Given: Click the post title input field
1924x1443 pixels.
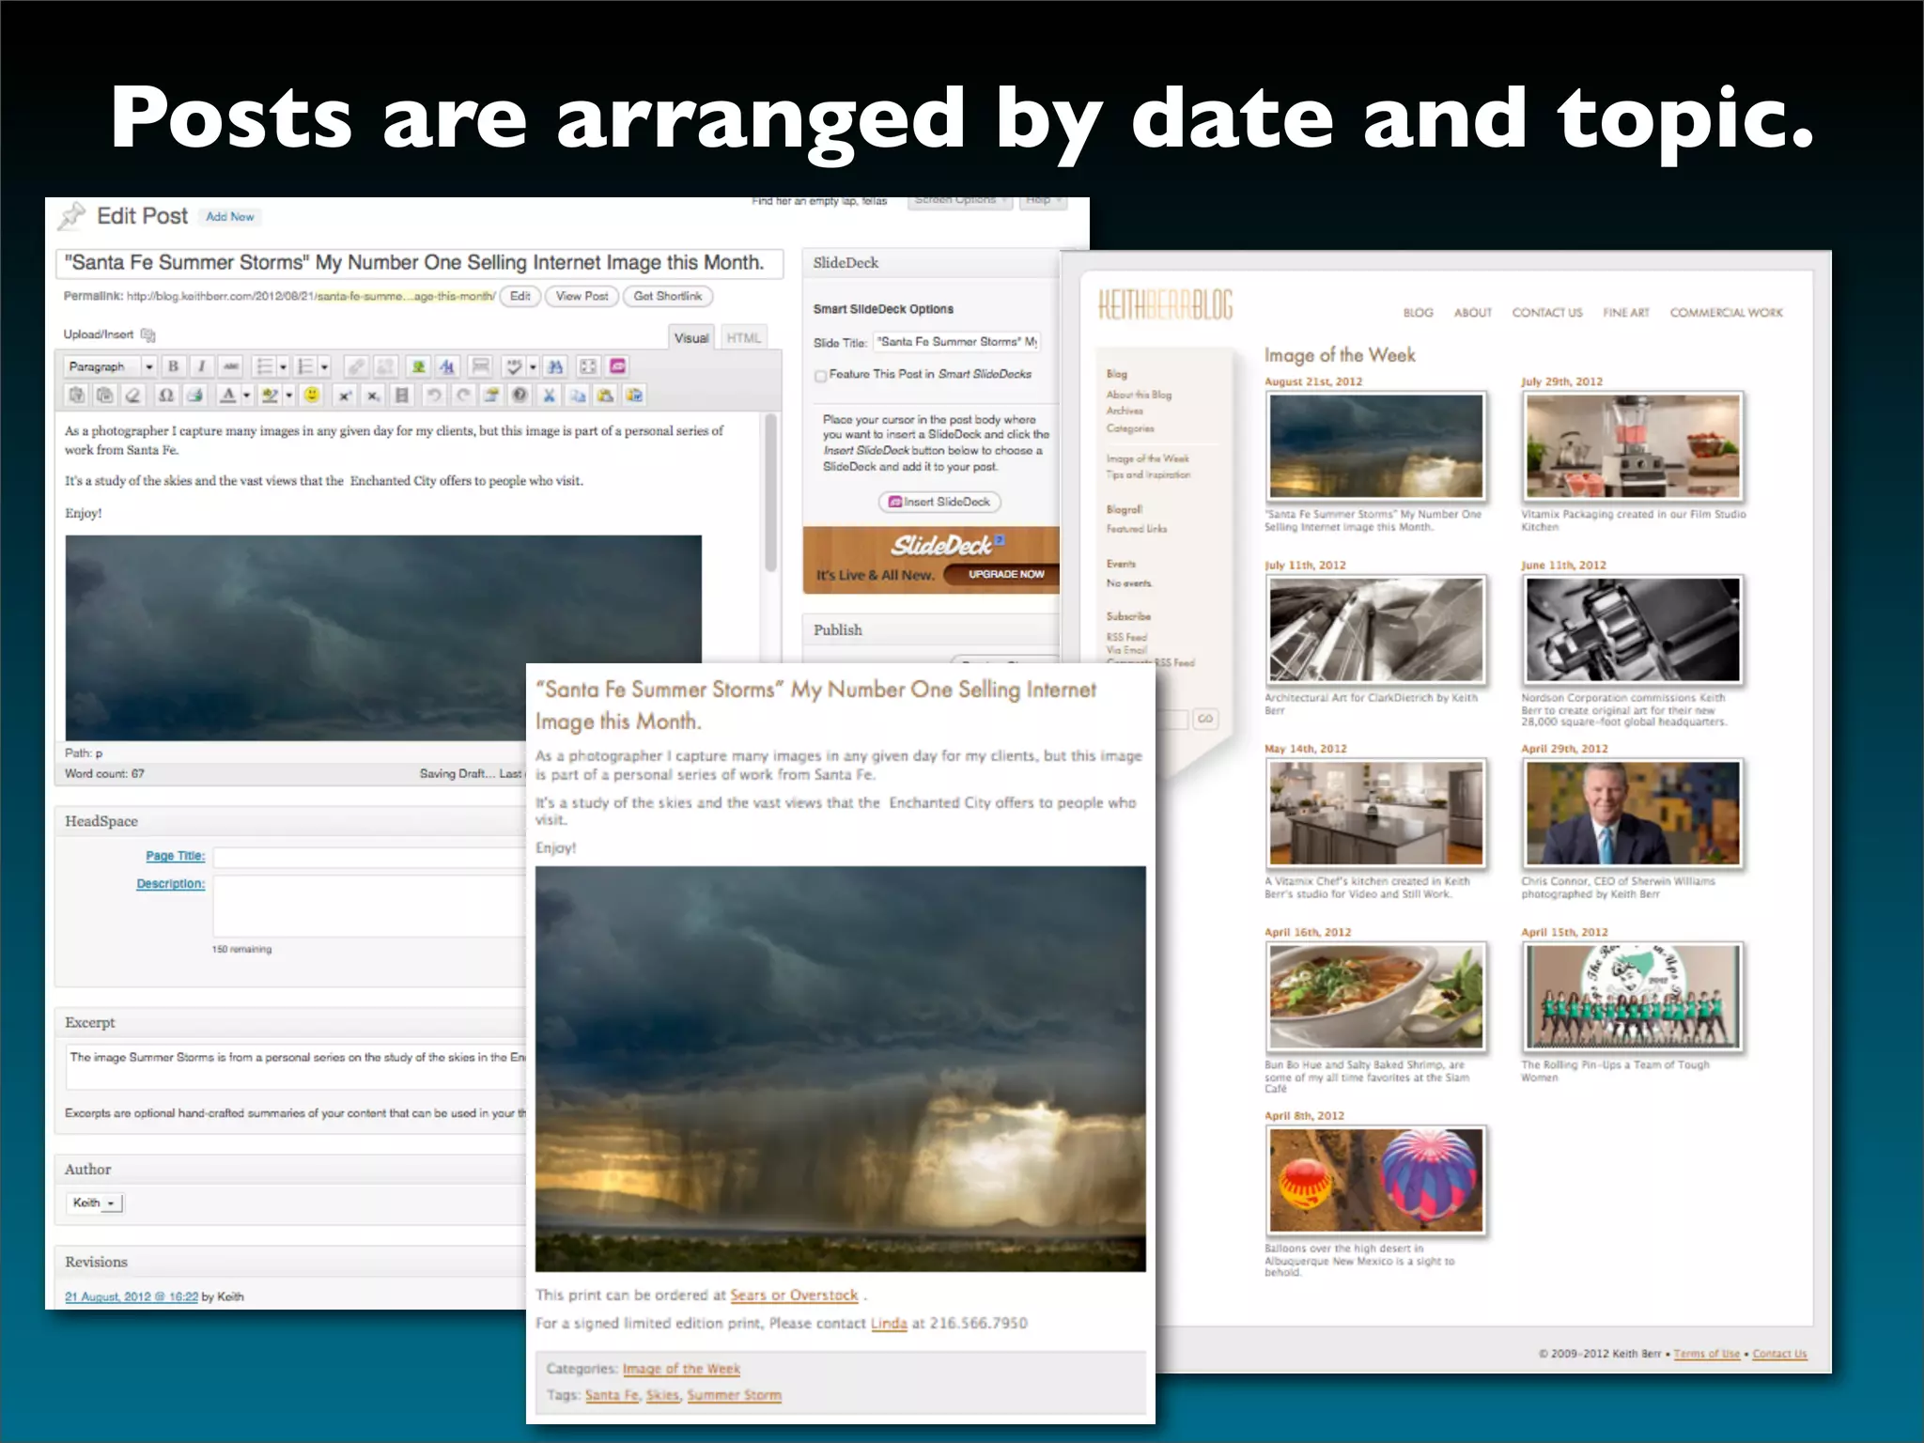Looking at the screenshot, I should (419, 263).
